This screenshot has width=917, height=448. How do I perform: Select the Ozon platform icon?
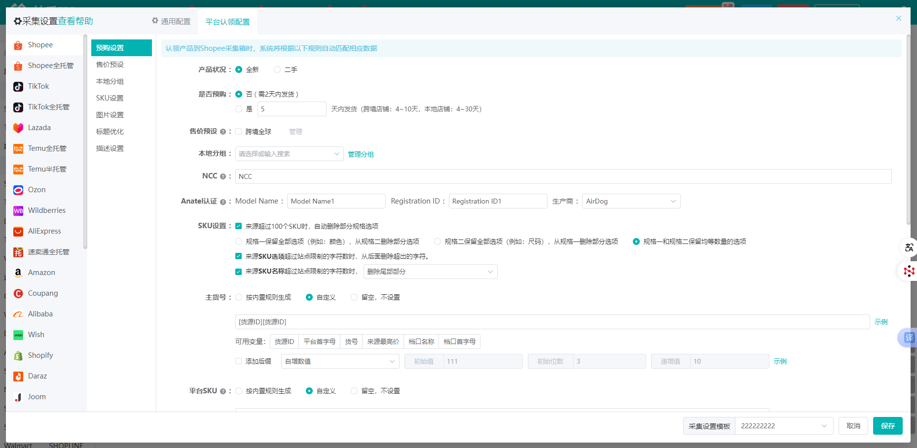[x=18, y=190]
